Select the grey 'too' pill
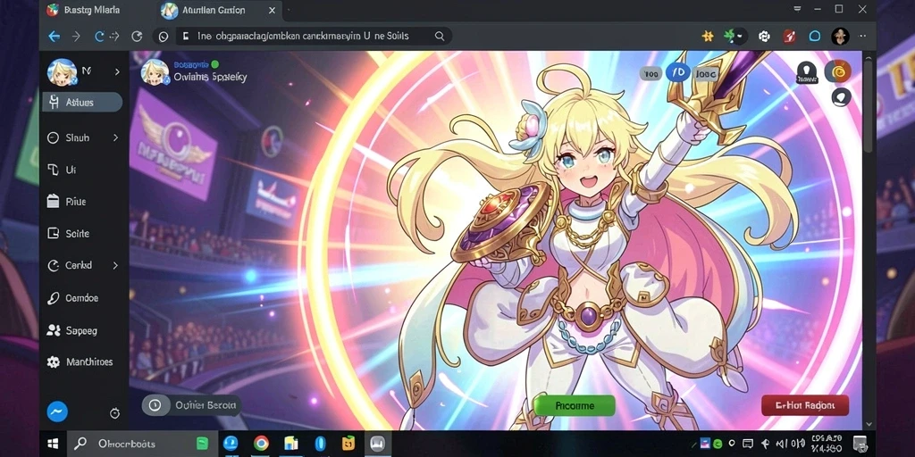 point(651,73)
